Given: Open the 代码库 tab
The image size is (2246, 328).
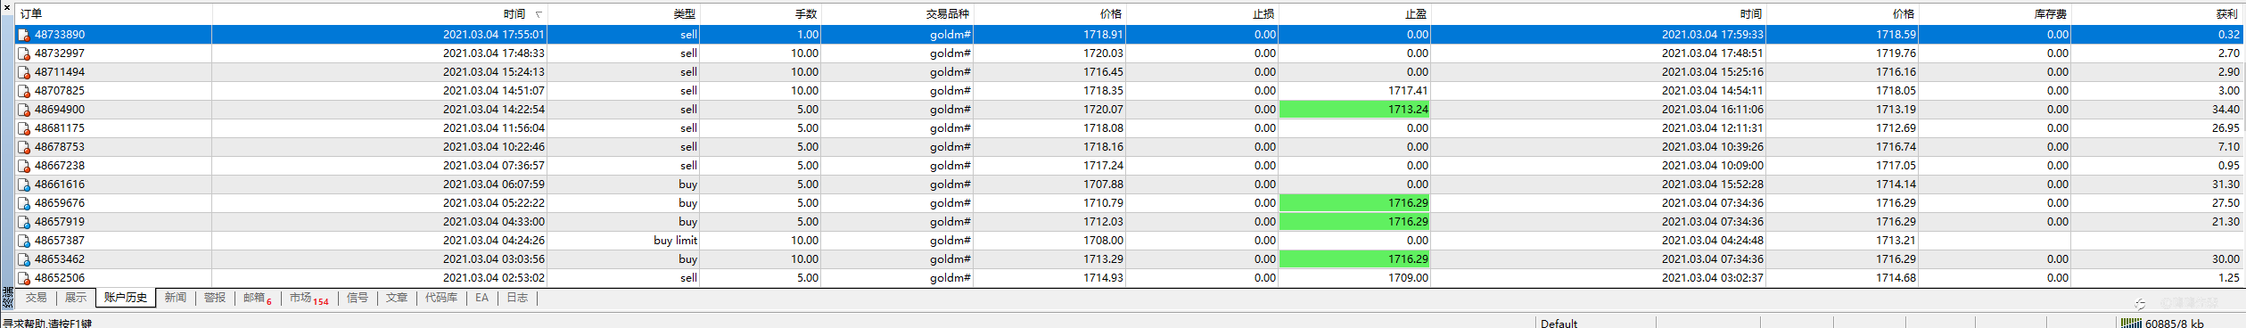Looking at the screenshot, I should point(441,298).
